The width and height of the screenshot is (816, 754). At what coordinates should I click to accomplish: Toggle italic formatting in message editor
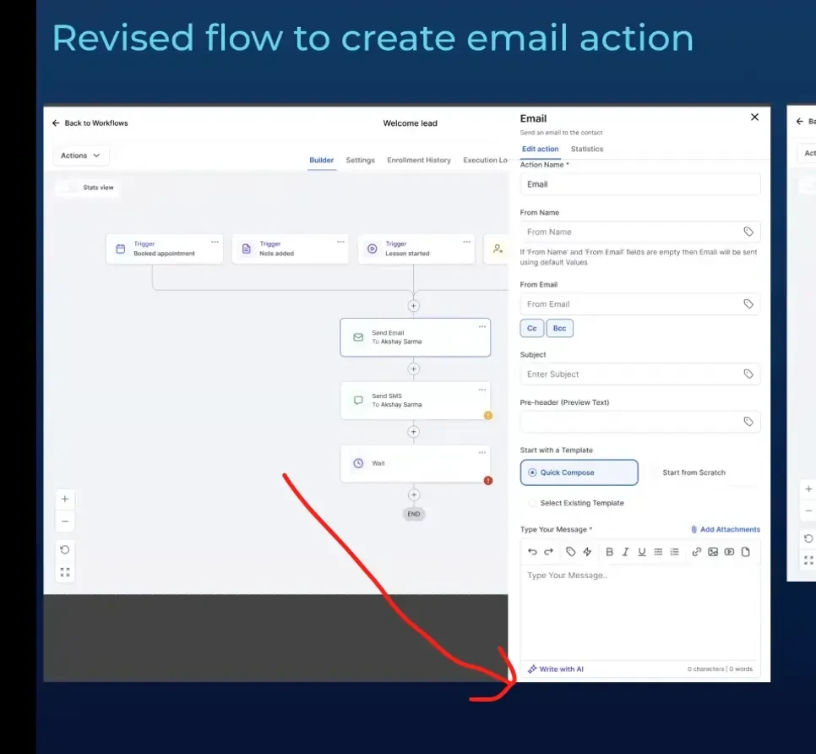(x=626, y=552)
